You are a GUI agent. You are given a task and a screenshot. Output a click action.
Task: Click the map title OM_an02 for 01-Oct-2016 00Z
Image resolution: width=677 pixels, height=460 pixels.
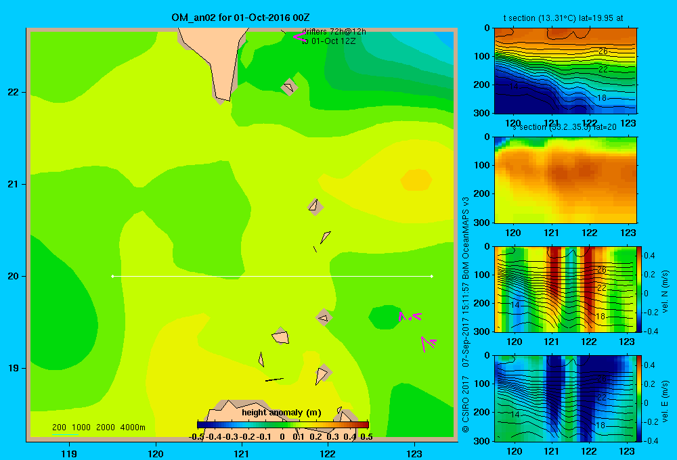point(240,18)
